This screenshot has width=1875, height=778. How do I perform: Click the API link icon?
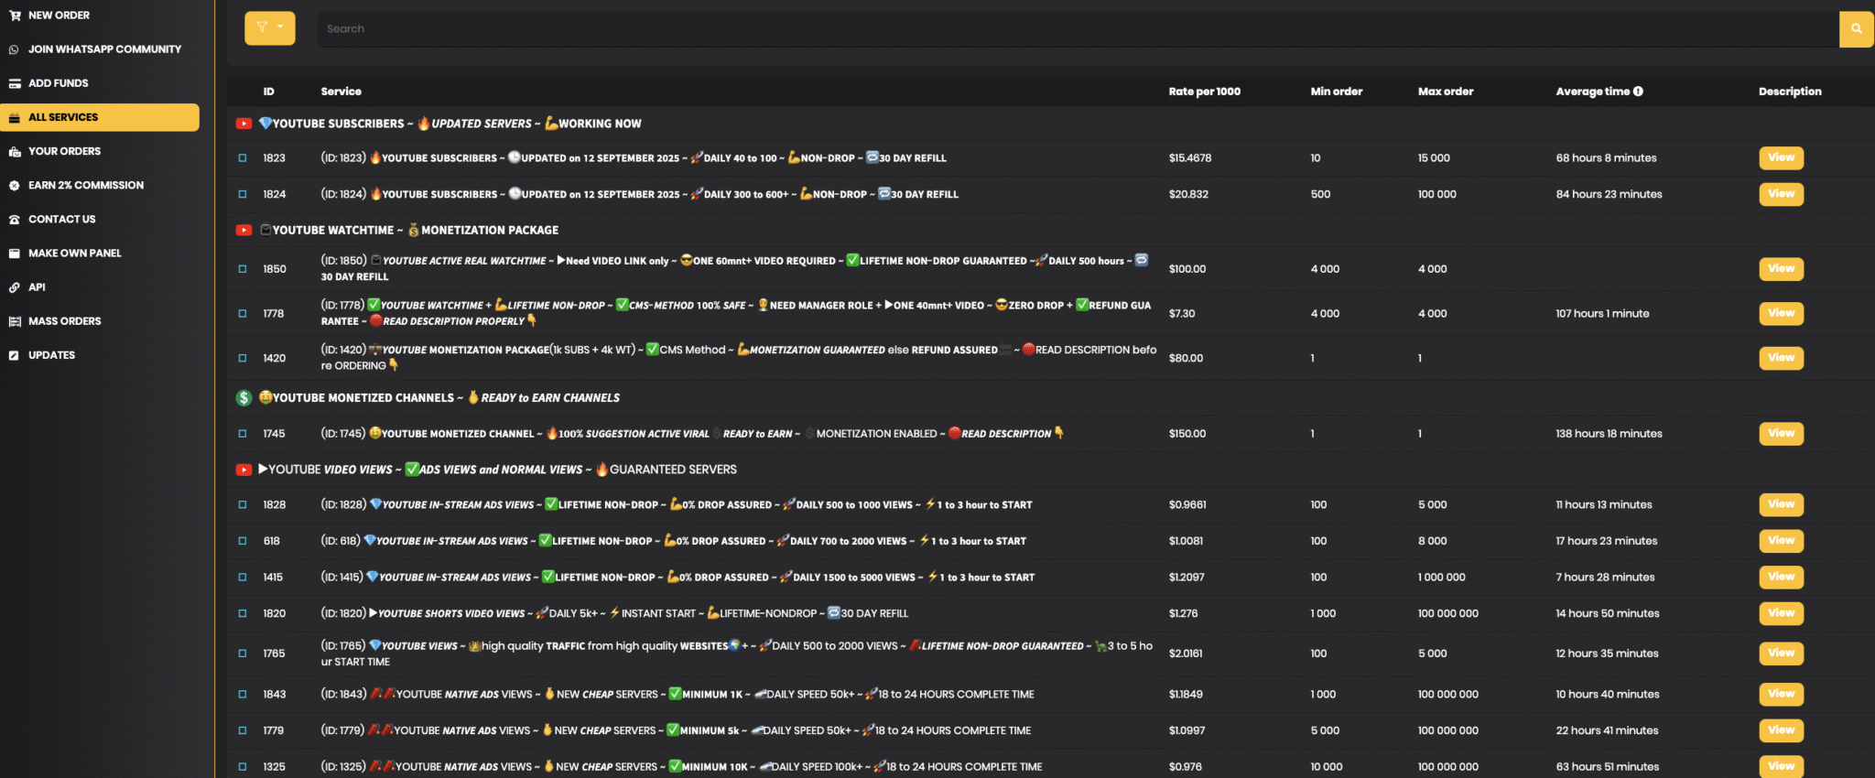(x=15, y=287)
